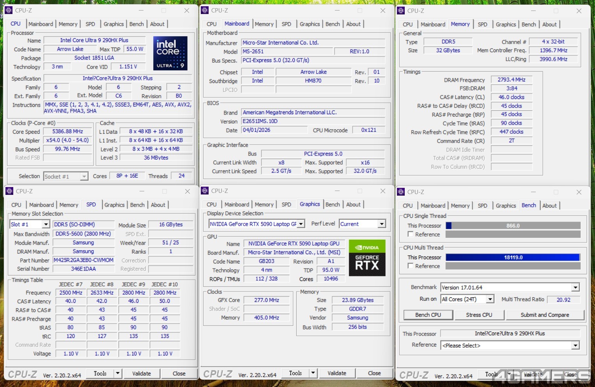This screenshot has width=595, height=387.
Task: Switch to CPU tab in the Bench-tab window
Action: tap(407, 206)
